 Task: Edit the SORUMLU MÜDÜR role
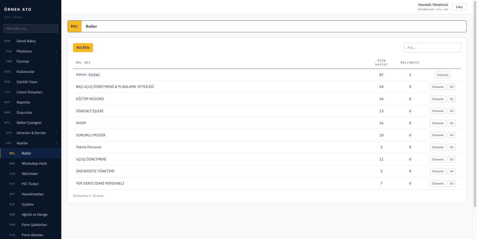point(438,135)
